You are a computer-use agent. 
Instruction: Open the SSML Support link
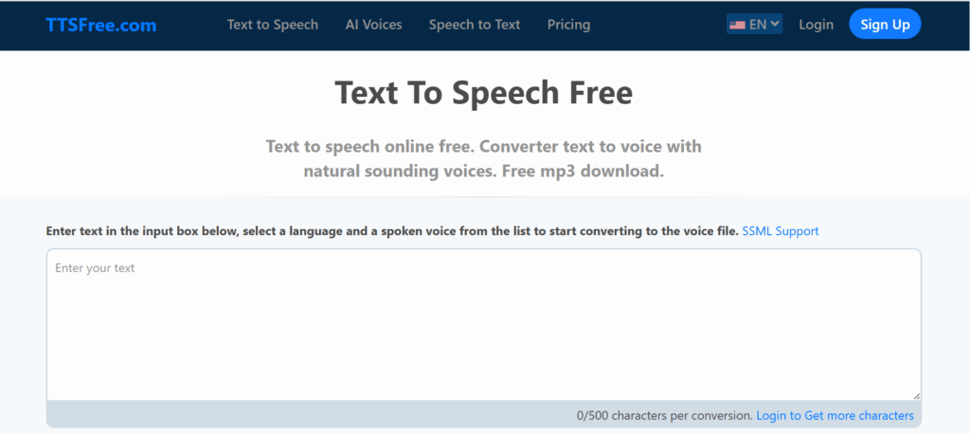[x=780, y=231]
